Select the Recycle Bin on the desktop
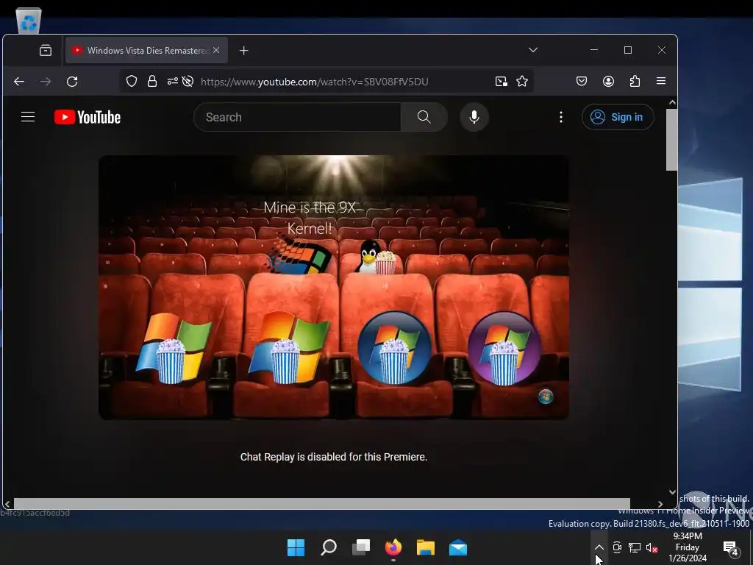Screen dimensions: 753x565 point(29,21)
